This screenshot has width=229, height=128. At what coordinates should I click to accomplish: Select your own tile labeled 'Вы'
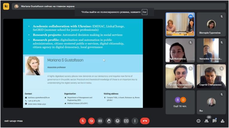click(x=211, y=102)
